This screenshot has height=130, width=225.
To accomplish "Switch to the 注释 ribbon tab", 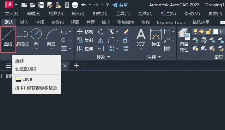I will click(x=40, y=22).
